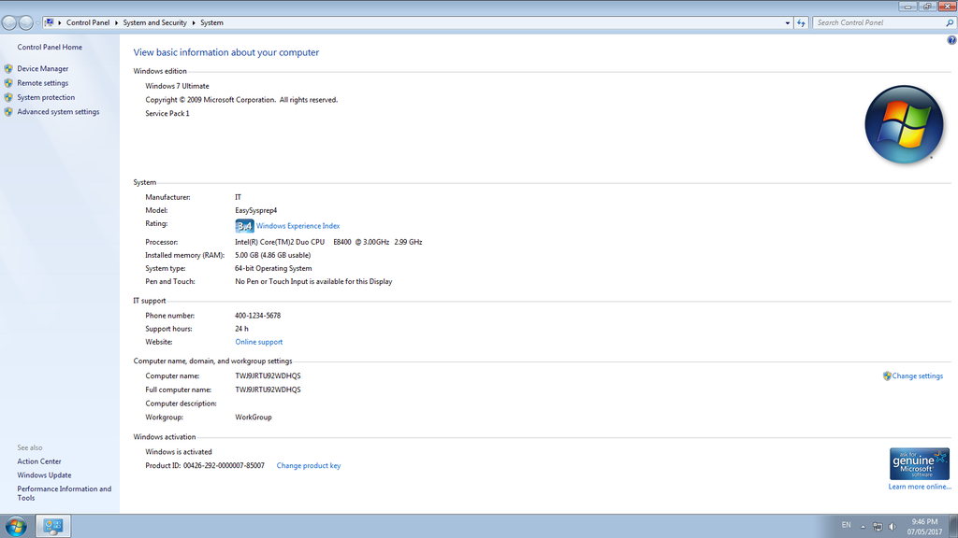Open the Online support website link
The width and height of the screenshot is (958, 538).
pos(259,342)
